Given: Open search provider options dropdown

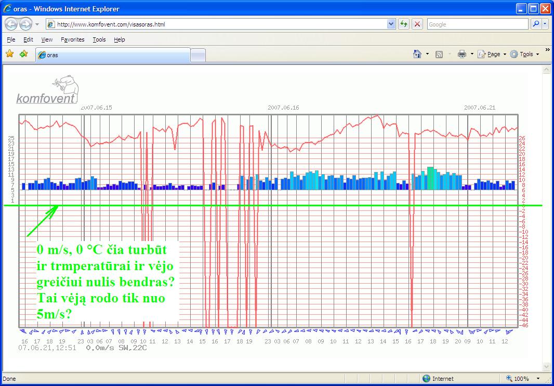Looking at the screenshot, I should [545, 24].
